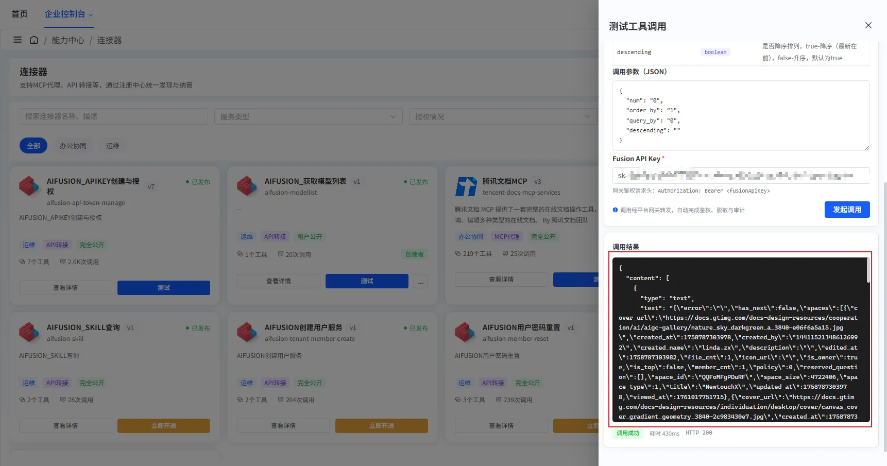Click the 调用结果 output scrollbar
Screen dimensions: 887x466
coord(868,270)
